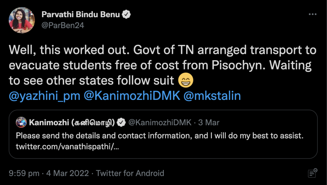Click Parvathi Bindu Benu's profile avatar
The height and width of the screenshot is (185, 327).
tap(21, 20)
